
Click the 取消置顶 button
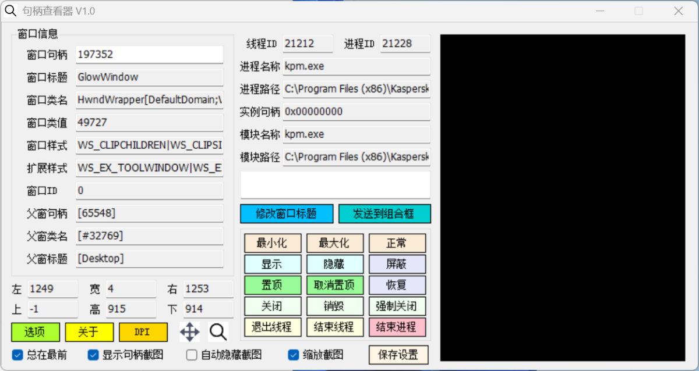335,285
